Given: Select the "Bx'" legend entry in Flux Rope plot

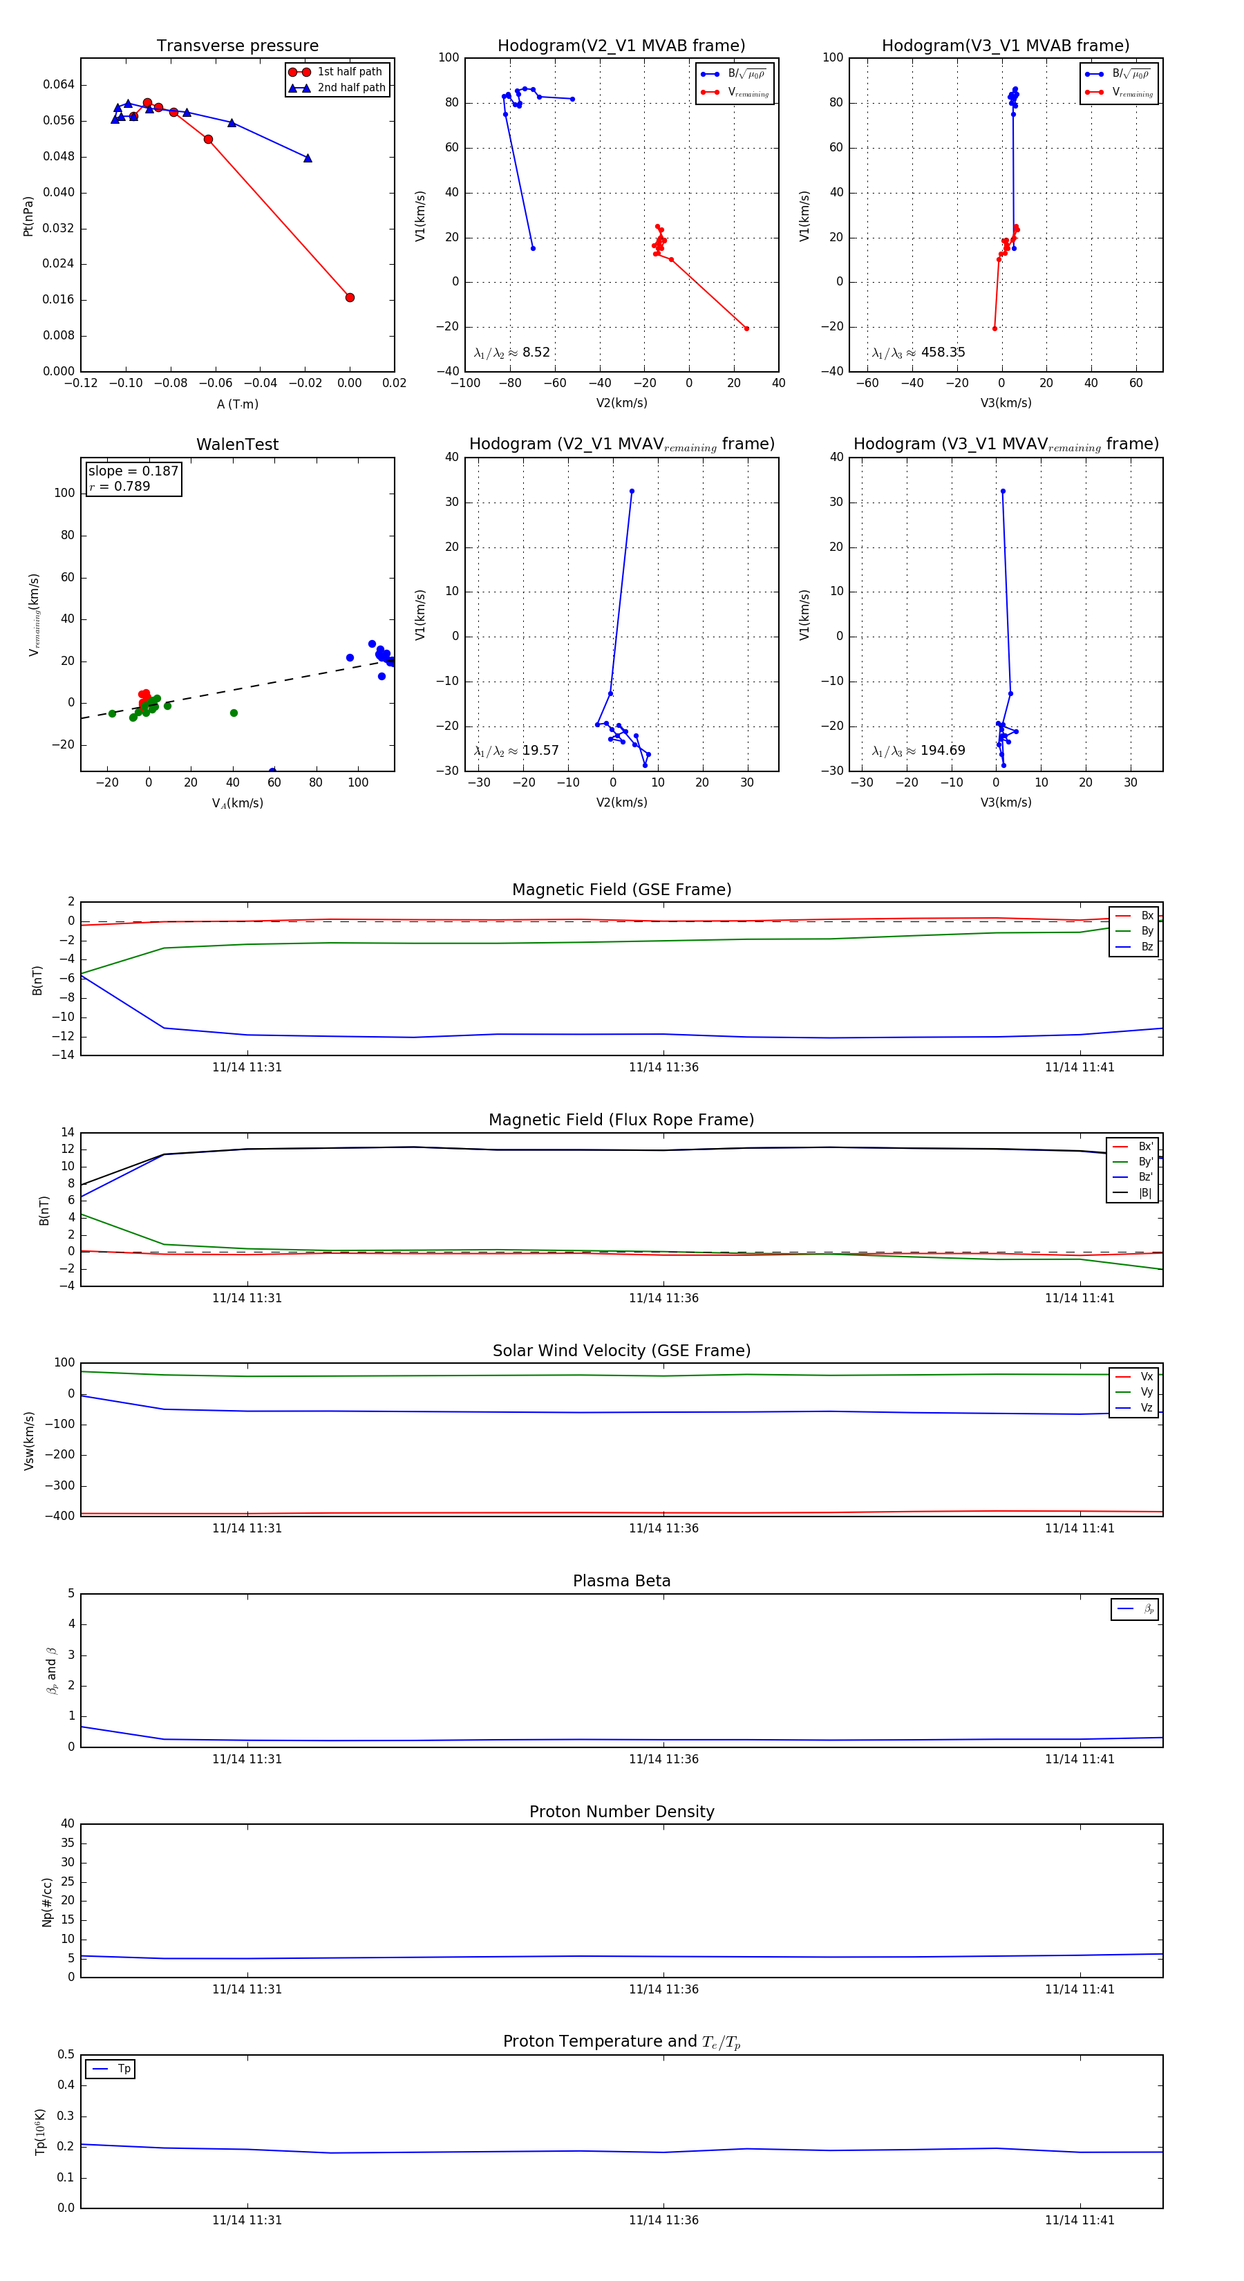Looking at the screenshot, I should click(1133, 1146).
